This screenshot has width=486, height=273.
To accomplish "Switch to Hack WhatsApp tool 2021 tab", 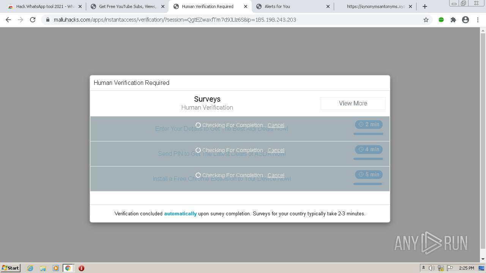I will pos(45,6).
